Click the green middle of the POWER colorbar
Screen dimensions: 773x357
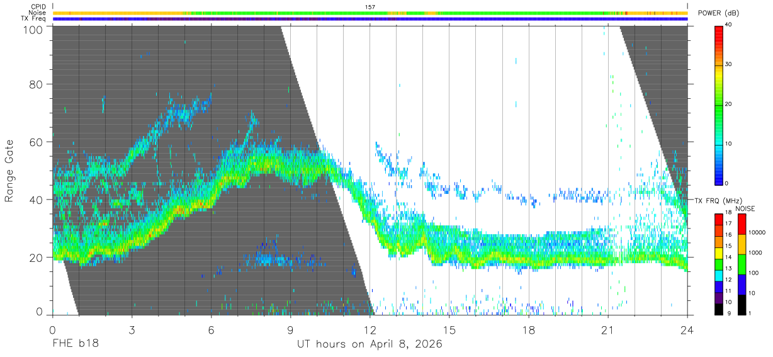click(x=719, y=104)
